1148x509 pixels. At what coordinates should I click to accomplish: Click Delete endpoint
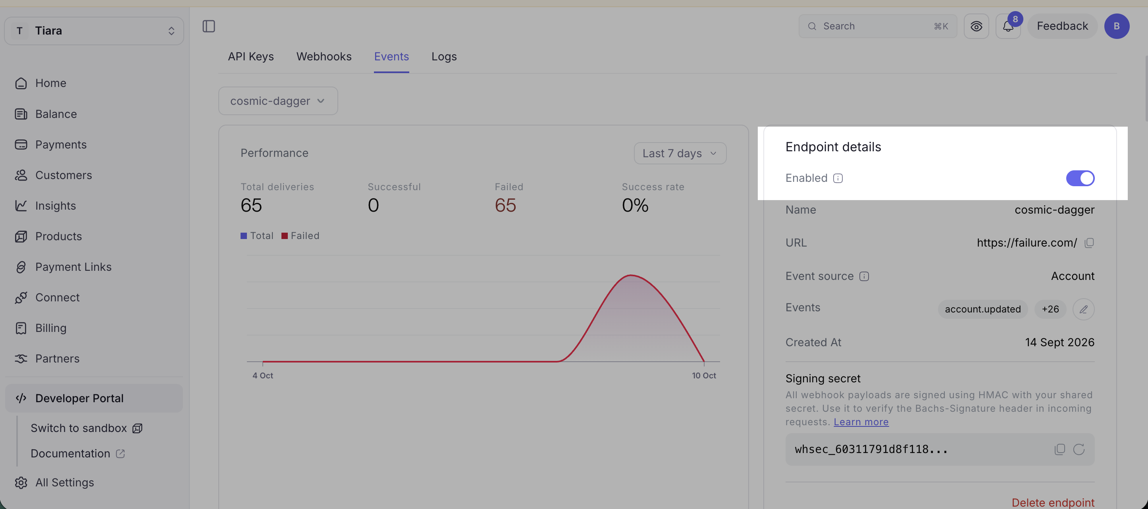(1053, 503)
